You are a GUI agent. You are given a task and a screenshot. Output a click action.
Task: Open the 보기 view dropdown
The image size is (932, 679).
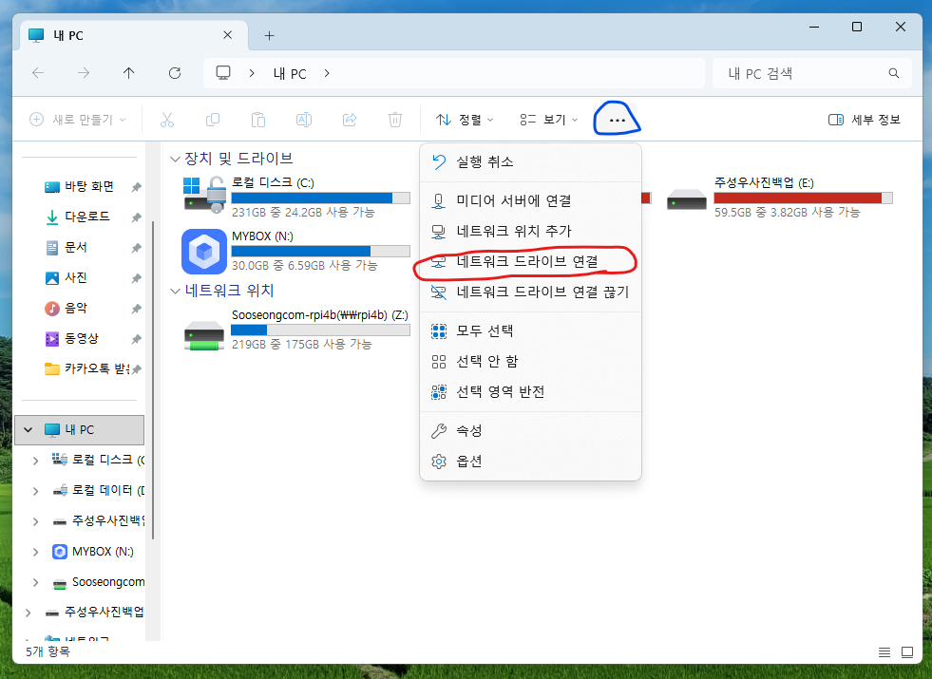(548, 120)
